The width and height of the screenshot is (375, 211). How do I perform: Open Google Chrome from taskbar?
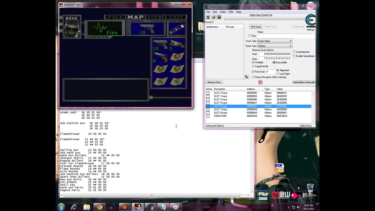tap(100, 207)
